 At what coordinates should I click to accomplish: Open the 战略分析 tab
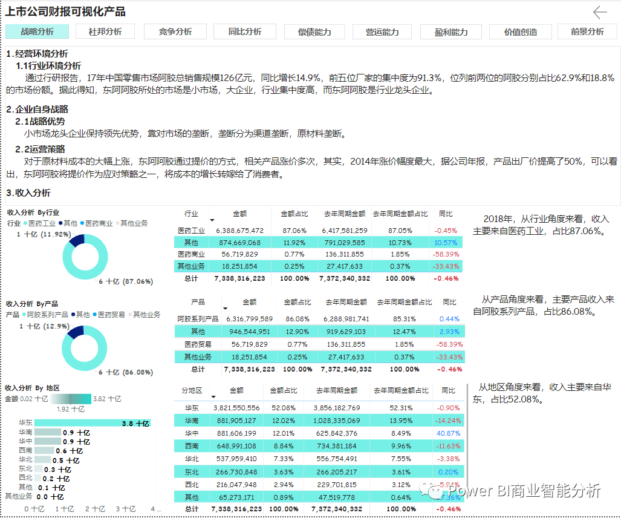(x=37, y=31)
